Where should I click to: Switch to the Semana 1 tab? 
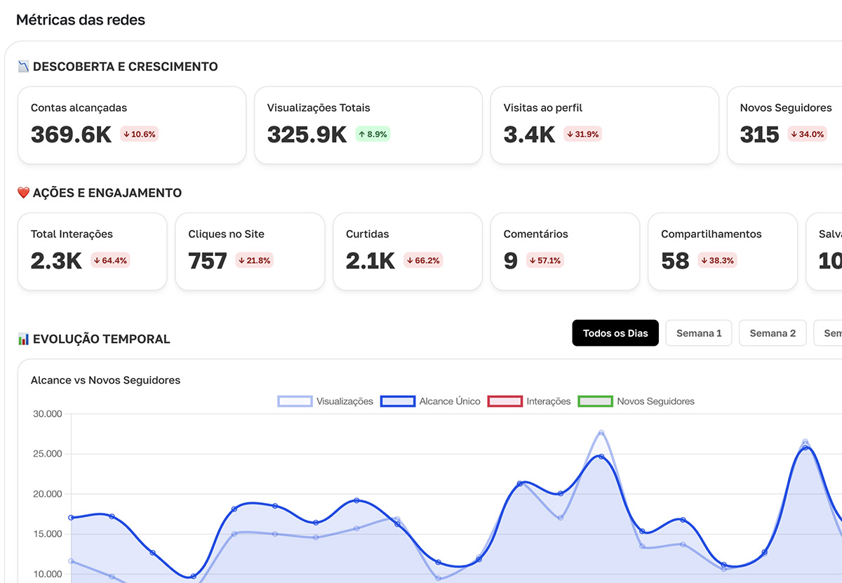pos(699,333)
